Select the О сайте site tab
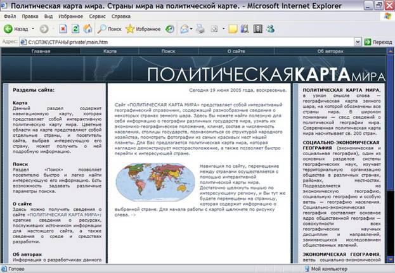This screenshot has width=395, height=273. click(236, 51)
